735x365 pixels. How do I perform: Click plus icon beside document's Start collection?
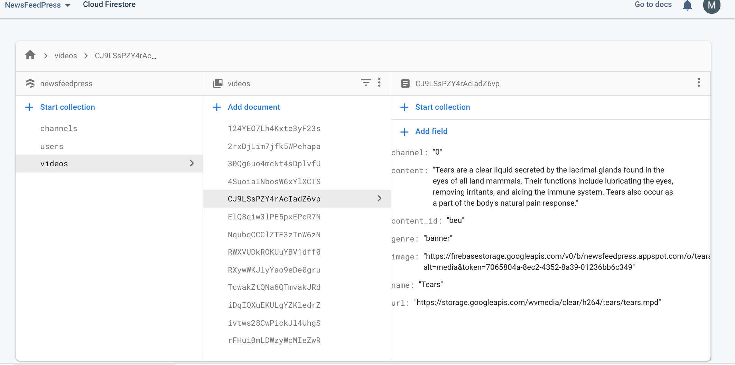click(x=404, y=107)
